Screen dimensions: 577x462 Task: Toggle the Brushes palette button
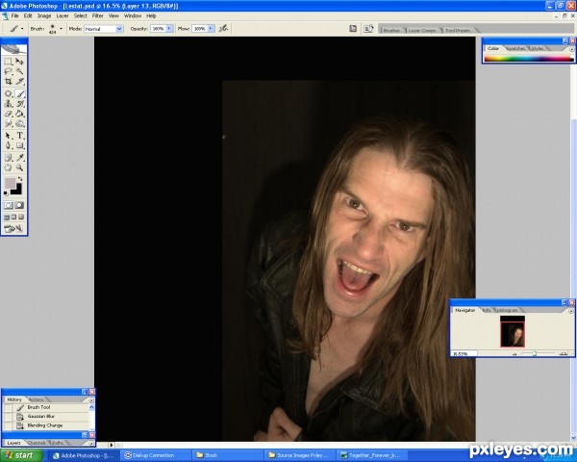353,28
